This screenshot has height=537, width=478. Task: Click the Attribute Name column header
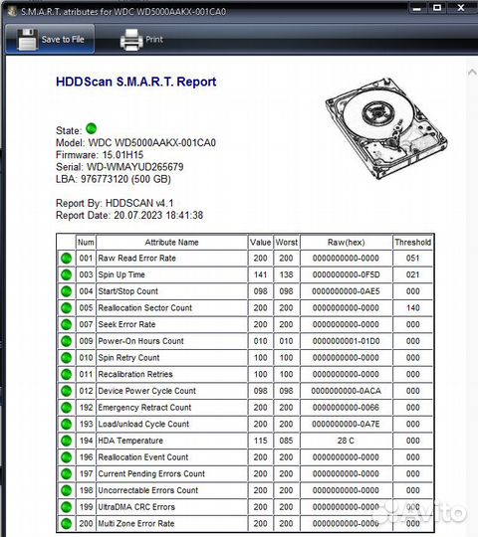point(171,243)
